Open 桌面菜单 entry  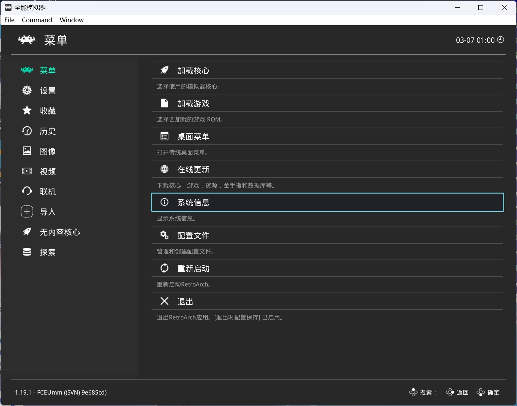pos(327,136)
